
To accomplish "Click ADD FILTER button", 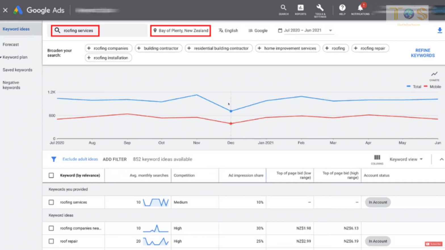I will 115,159.
